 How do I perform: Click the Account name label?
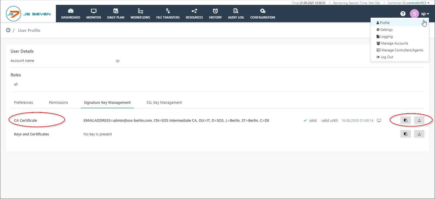[x=22, y=60]
